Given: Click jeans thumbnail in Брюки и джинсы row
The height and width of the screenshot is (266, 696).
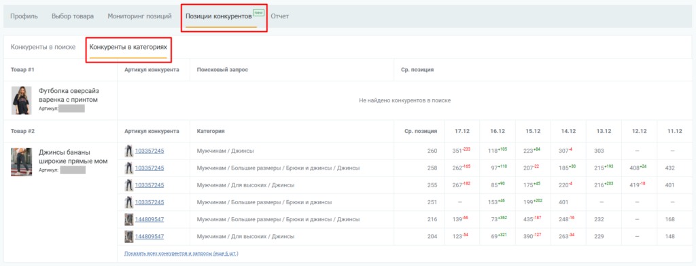Looking at the screenshot, I should tap(128, 202).
